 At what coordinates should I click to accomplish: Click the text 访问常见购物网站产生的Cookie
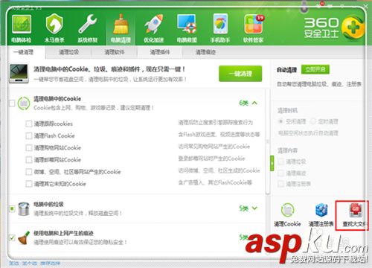[x=214, y=147]
